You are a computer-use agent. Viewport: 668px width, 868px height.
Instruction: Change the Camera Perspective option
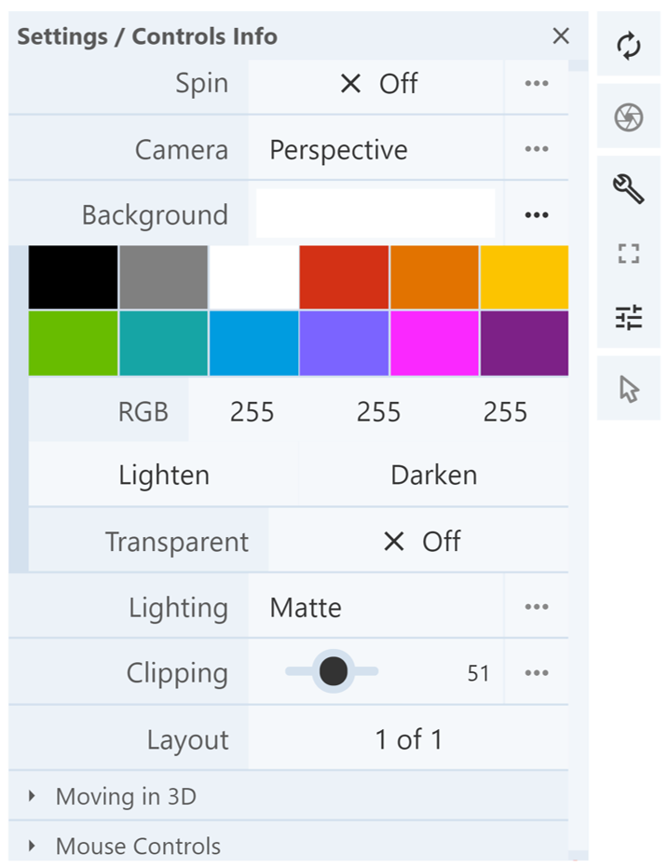[375, 150]
